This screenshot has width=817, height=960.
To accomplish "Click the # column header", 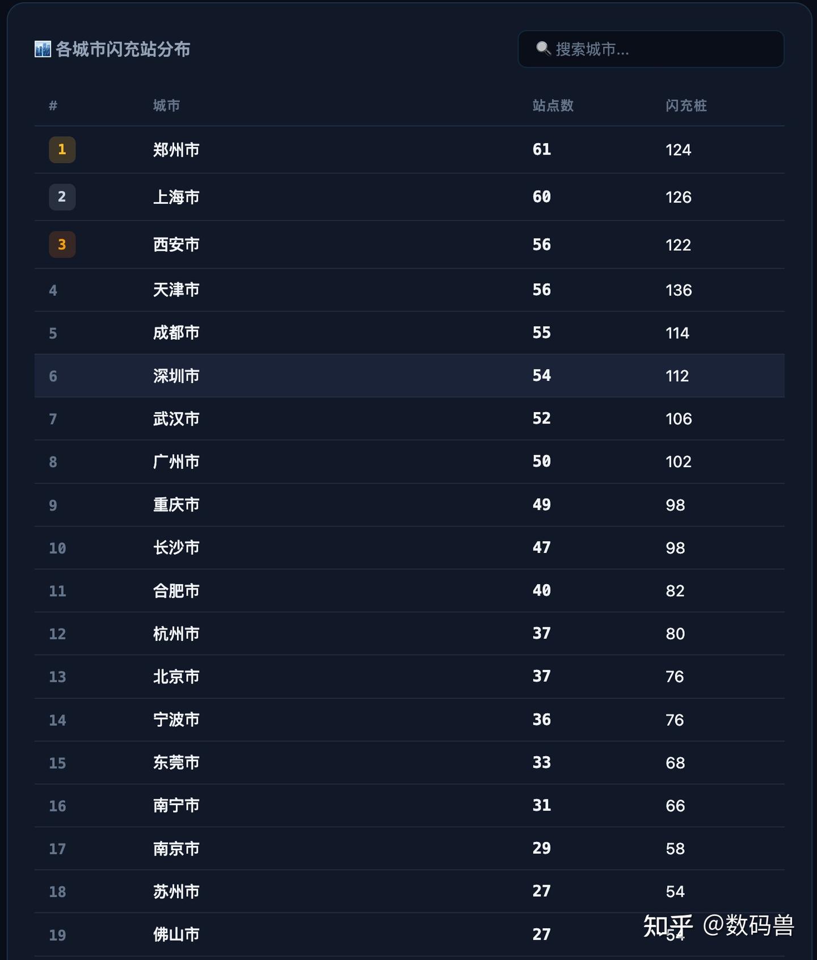I will coord(53,106).
